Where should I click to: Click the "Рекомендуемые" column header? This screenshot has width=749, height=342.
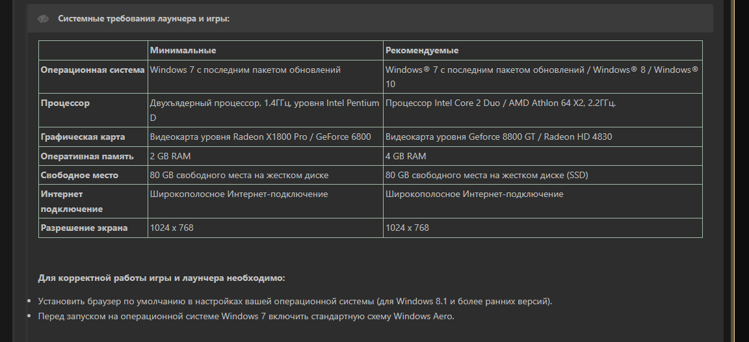[x=422, y=50]
